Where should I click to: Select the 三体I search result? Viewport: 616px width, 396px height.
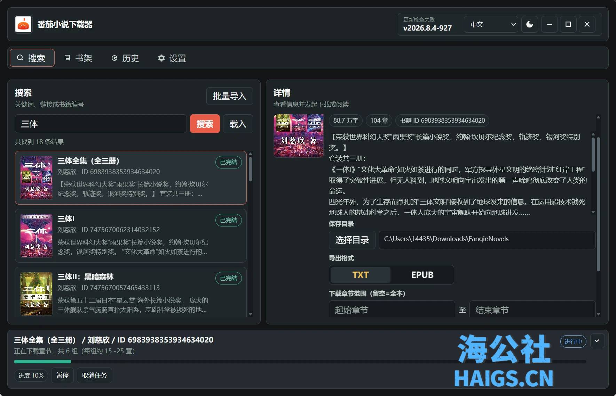[131, 236]
